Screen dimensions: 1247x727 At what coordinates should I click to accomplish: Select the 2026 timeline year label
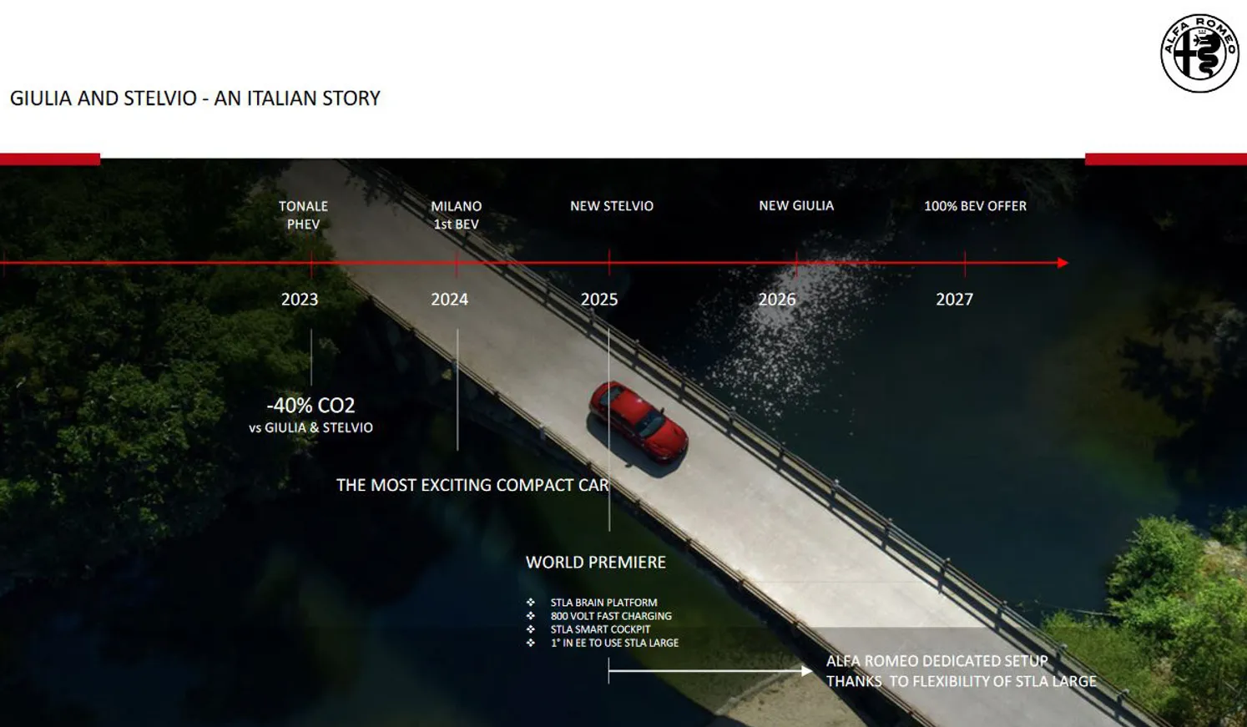tap(776, 300)
